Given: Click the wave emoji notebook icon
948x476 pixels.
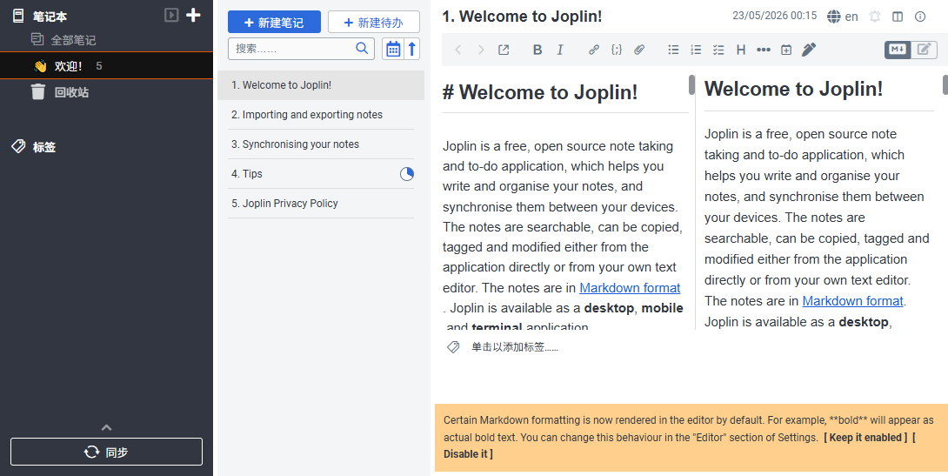Looking at the screenshot, I should (x=40, y=66).
